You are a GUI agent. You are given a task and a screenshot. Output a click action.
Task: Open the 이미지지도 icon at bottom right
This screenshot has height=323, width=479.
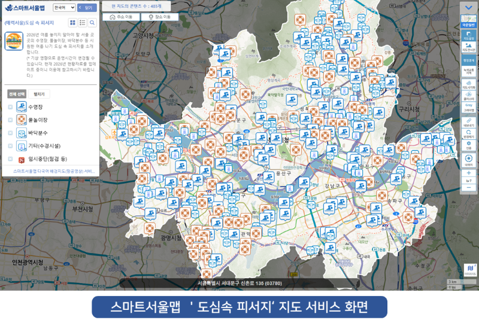[470, 270]
